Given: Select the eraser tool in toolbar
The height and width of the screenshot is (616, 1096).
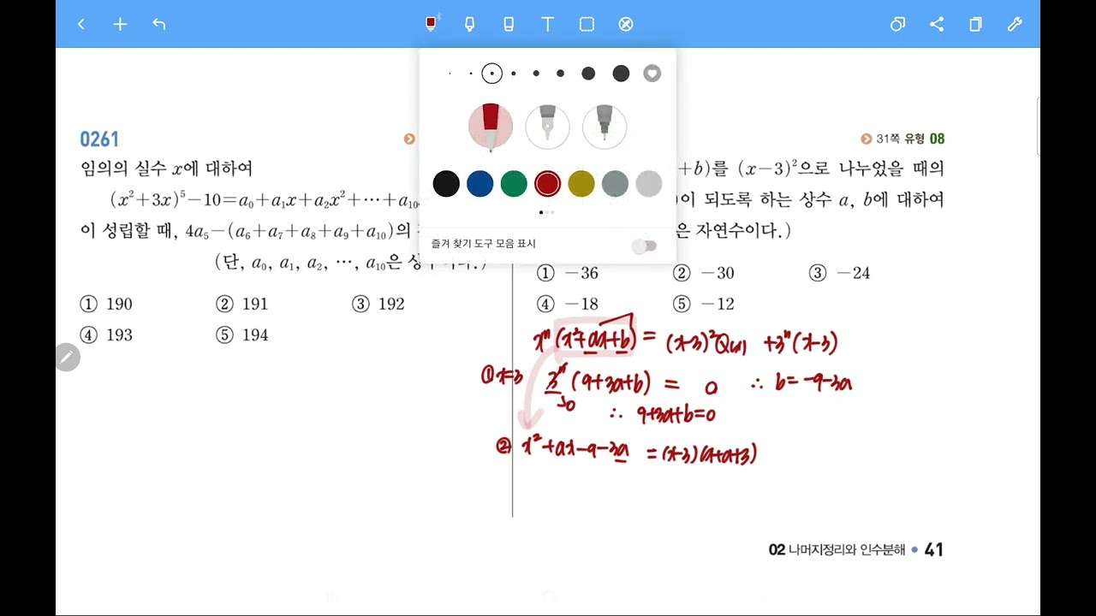Looking at the screenshot, I should (x=509, y=24).
